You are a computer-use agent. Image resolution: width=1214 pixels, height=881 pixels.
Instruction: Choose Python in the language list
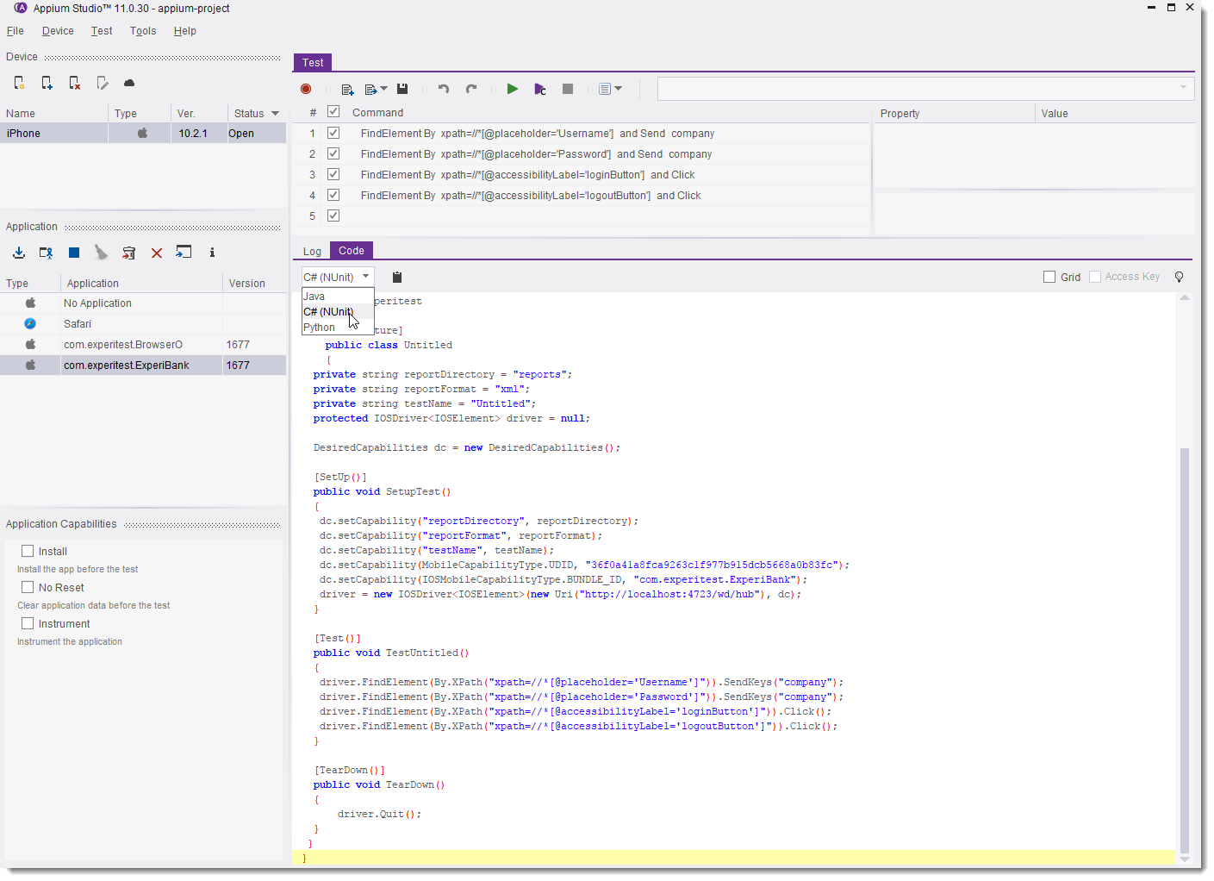(x=338, y=328)
